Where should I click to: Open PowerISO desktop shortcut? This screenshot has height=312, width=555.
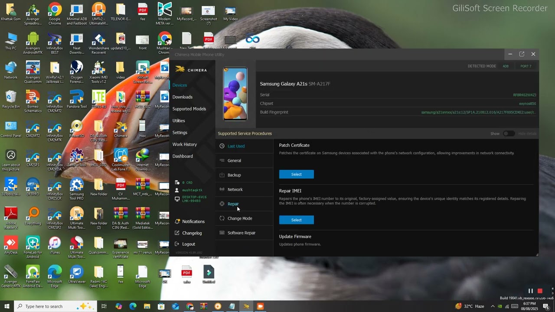pyautogui.click(x=77, y=128)
